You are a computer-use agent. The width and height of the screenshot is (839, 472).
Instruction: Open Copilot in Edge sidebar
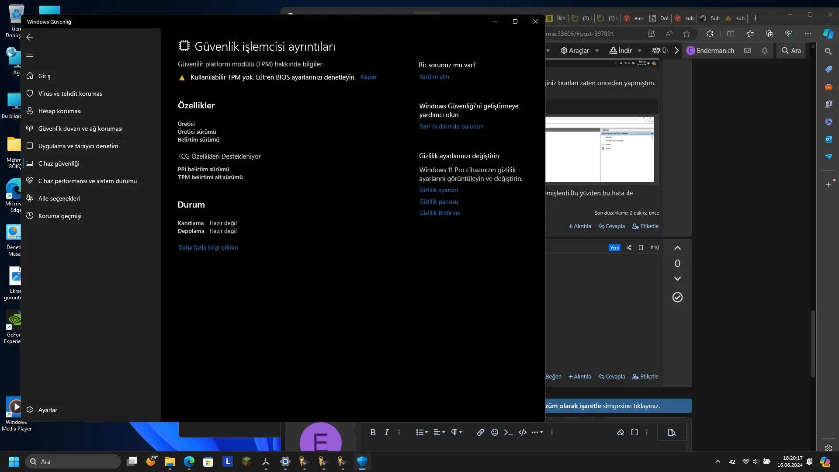point(828,34)
